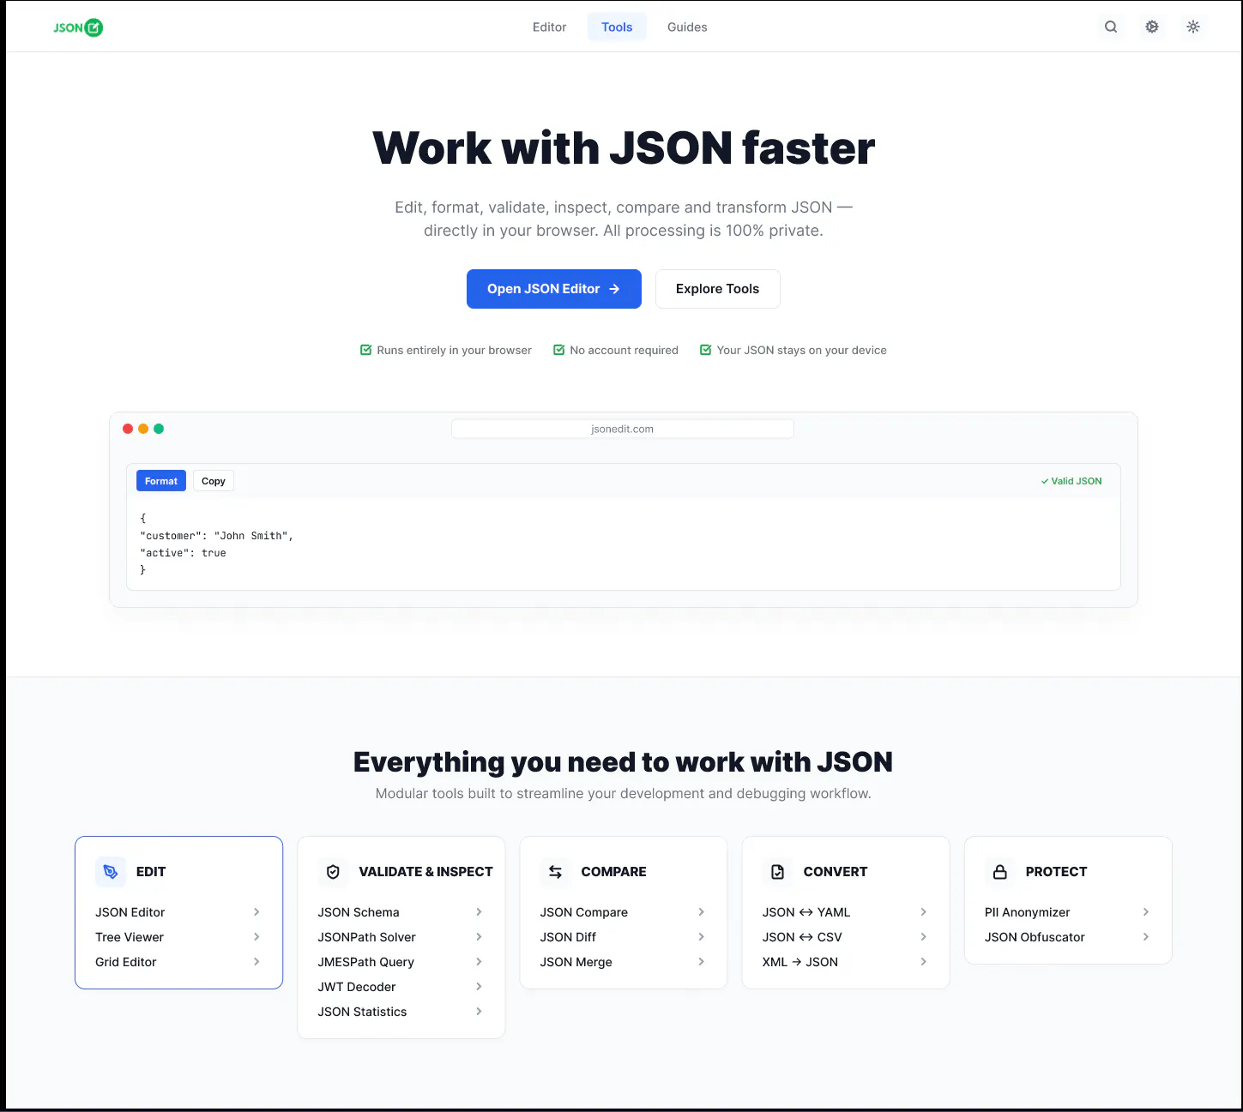The width and height of the screenshot is (1243, 1112).
Task: Open the JWT Decoder tool link
Action: click(401, 987)
